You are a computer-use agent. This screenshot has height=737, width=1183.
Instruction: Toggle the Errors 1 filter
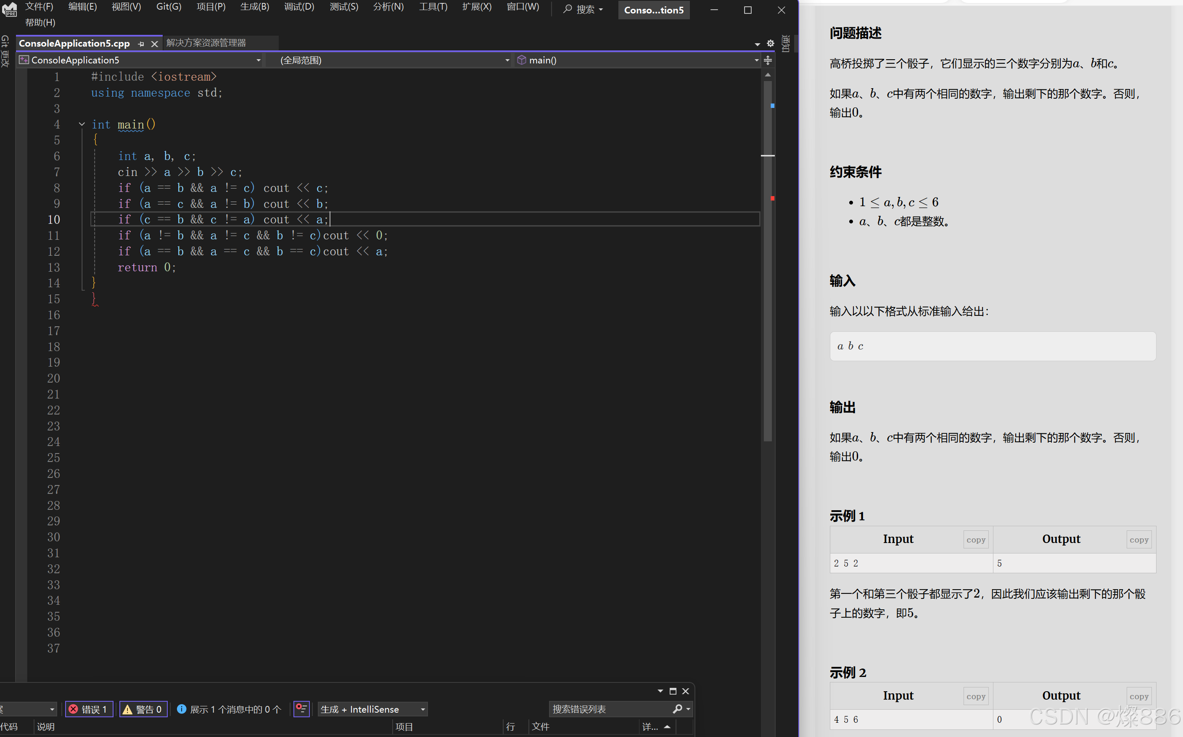89,709
